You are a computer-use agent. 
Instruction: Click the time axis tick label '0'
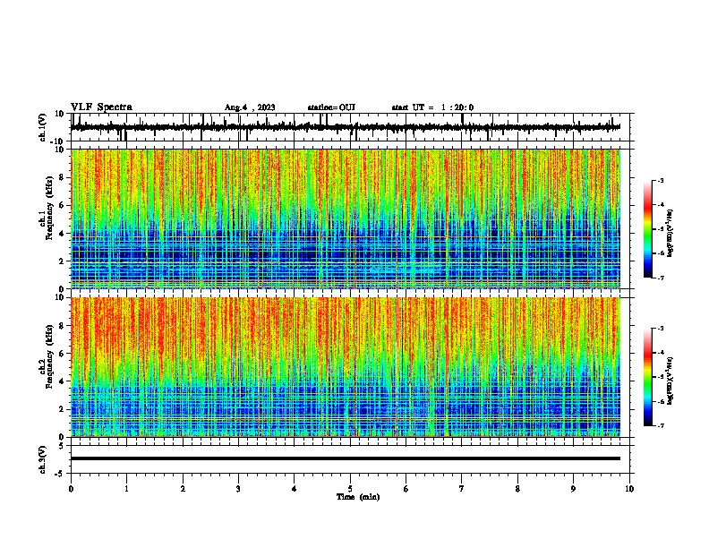(71, 489)
